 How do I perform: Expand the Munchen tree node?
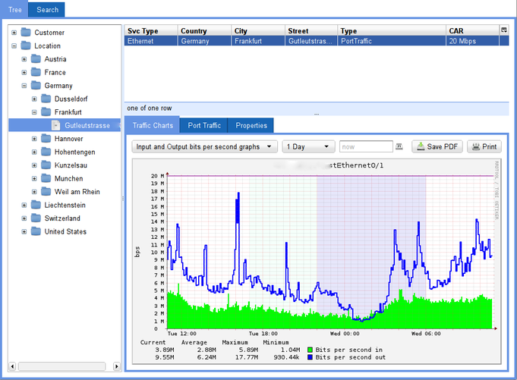tap(34, 178)
